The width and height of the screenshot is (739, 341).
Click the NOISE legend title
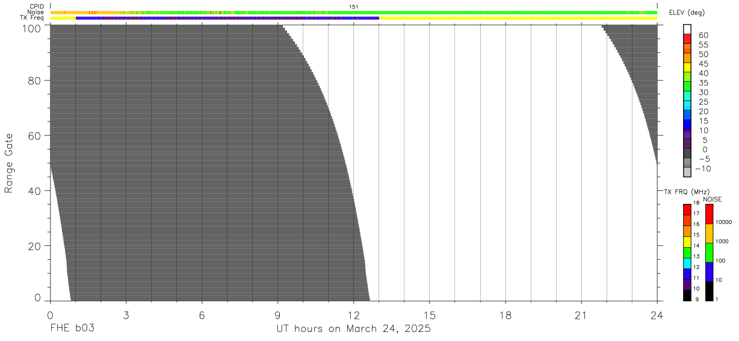pyautogui.click(x=713, y=199)
